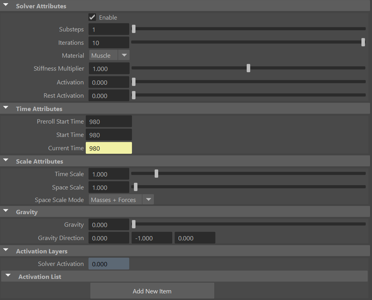
Task: Select the Current Time input field
Action: [x=109, y=148]
